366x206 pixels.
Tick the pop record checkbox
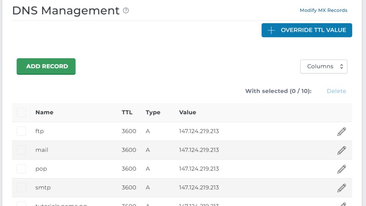click(21, 169)
